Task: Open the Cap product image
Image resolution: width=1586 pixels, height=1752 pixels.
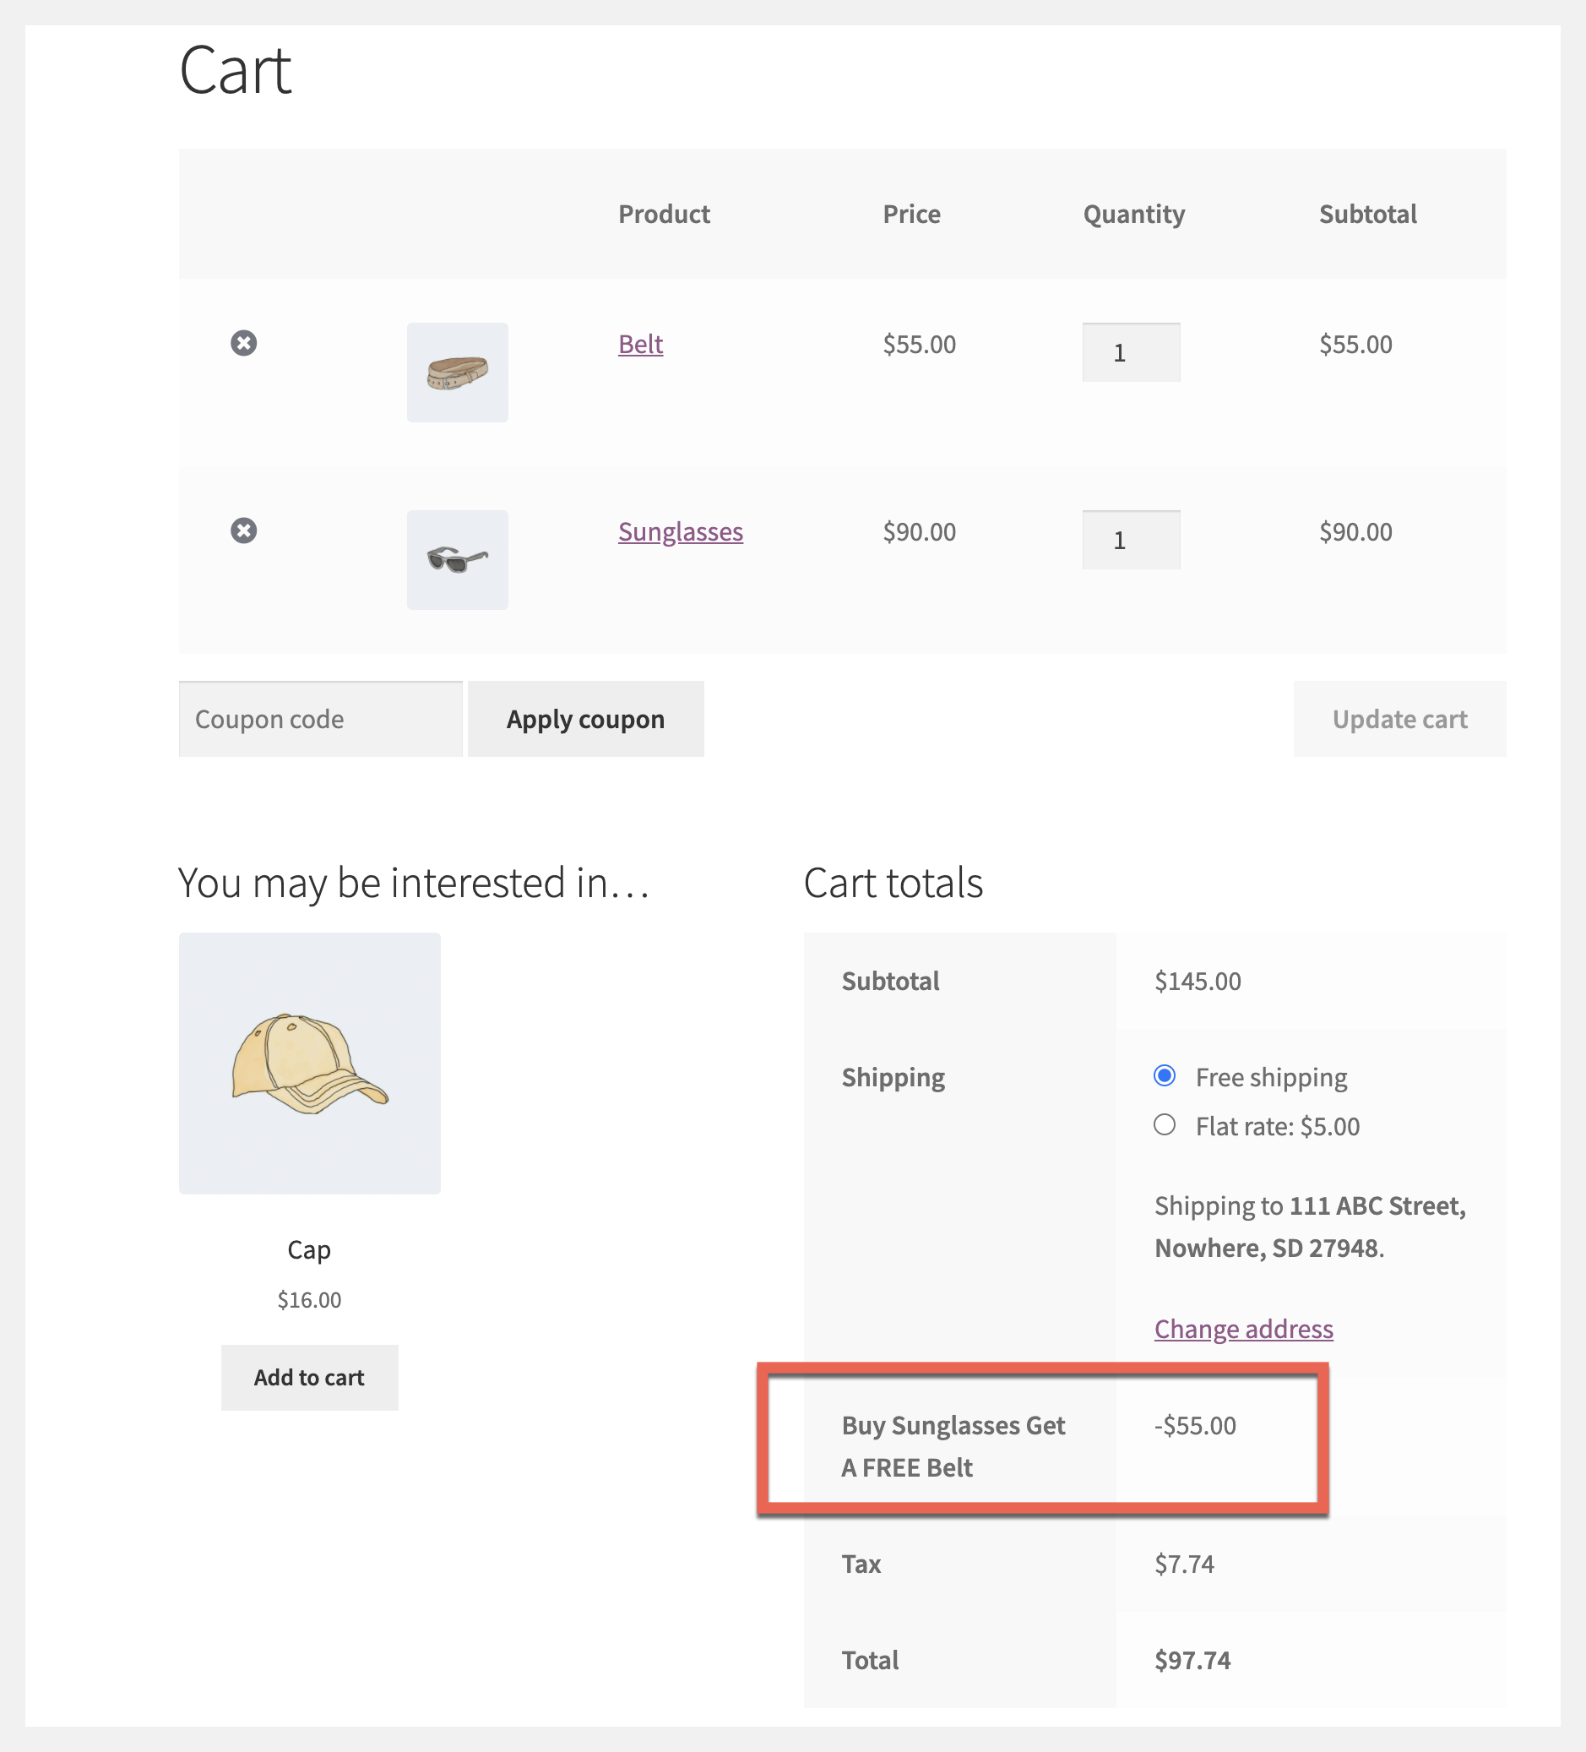Action: [x=309, y=1064]
